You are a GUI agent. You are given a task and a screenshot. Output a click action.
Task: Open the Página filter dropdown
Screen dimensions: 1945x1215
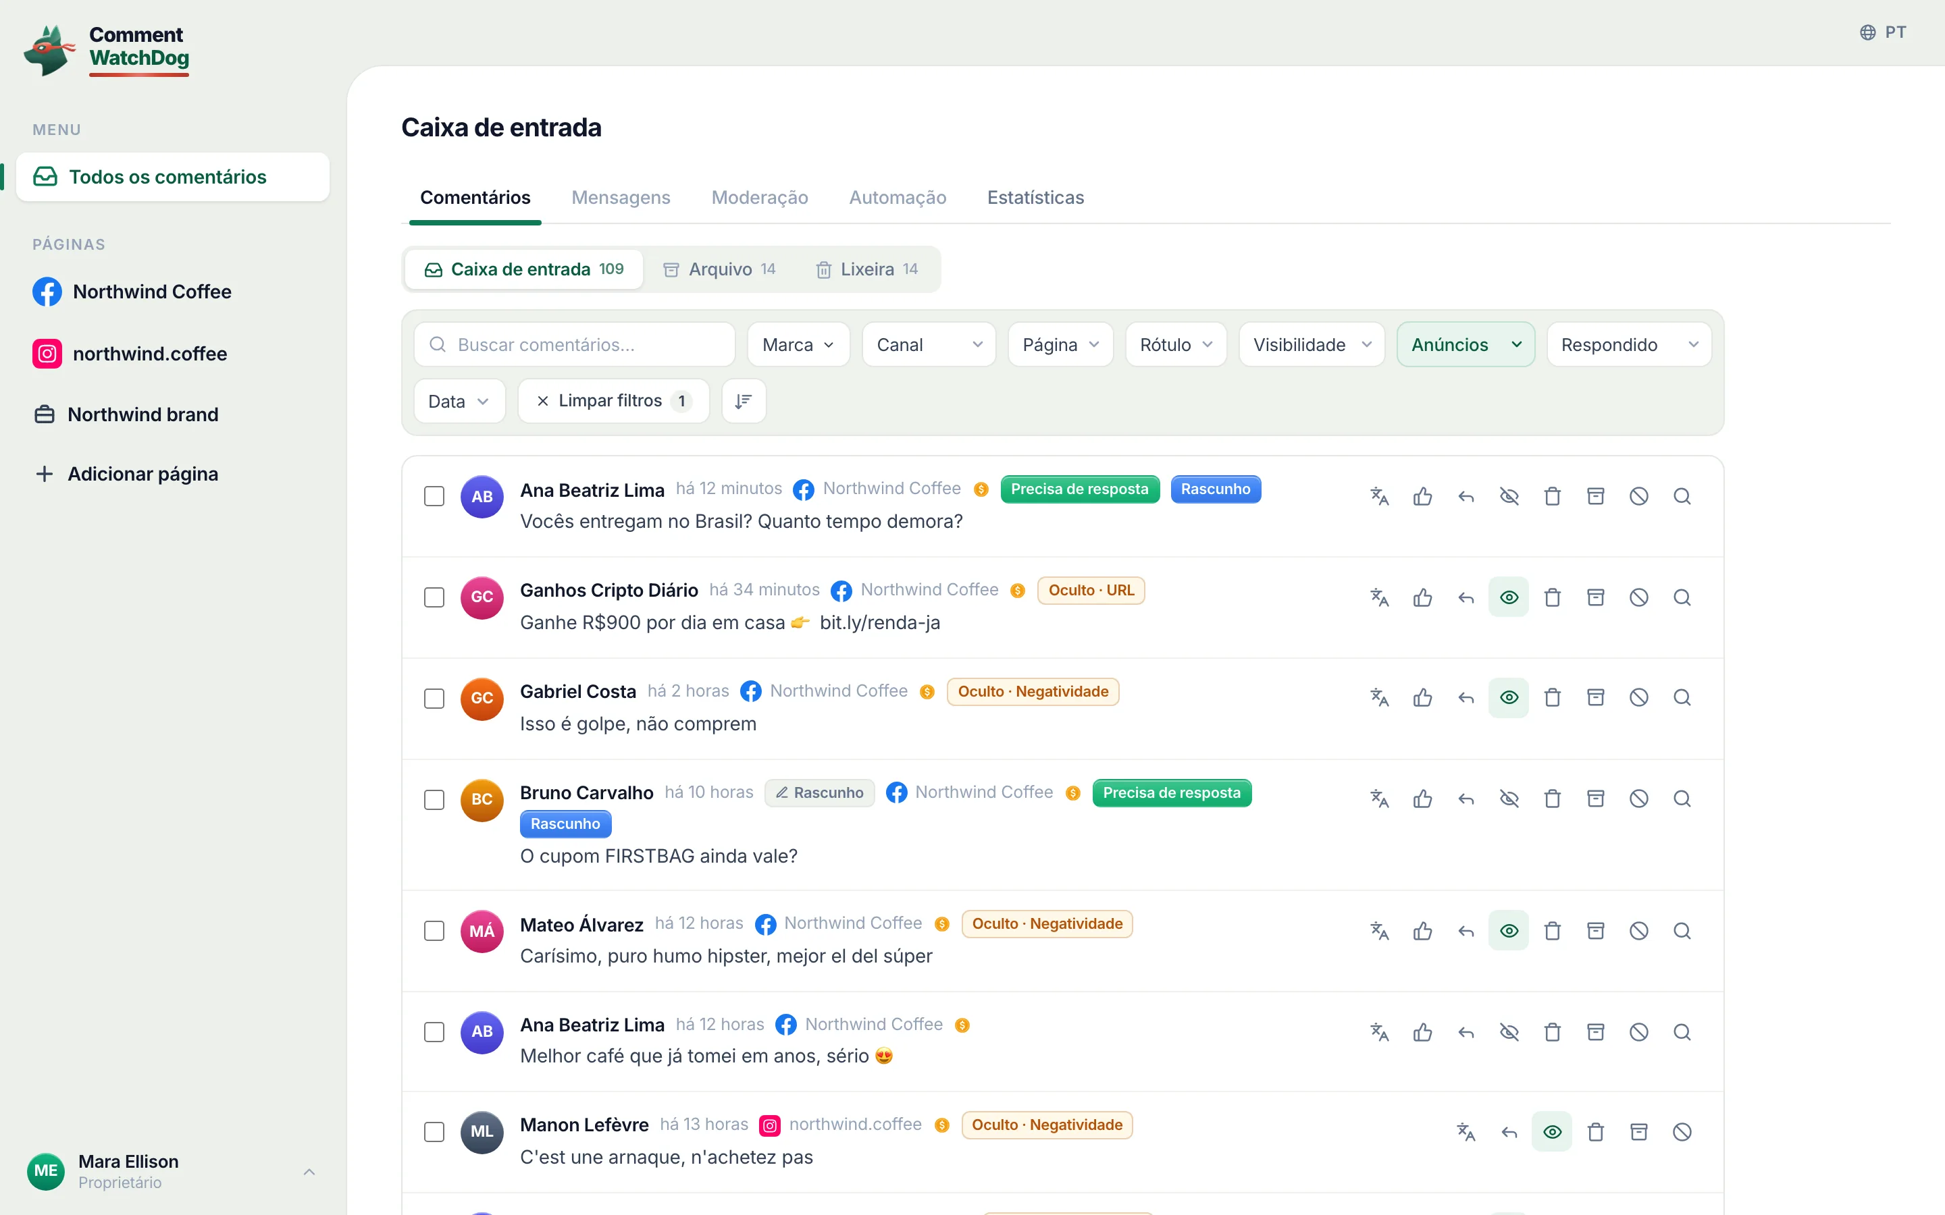coord(1060,345)
